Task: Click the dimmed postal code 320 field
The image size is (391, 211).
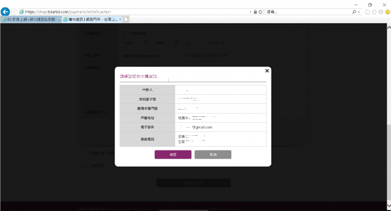Action: 193,43
